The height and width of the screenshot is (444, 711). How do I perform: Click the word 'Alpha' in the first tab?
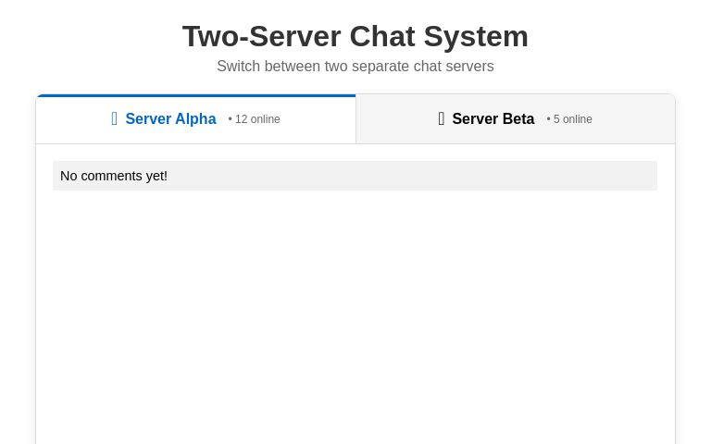click(x=195, y=119)
